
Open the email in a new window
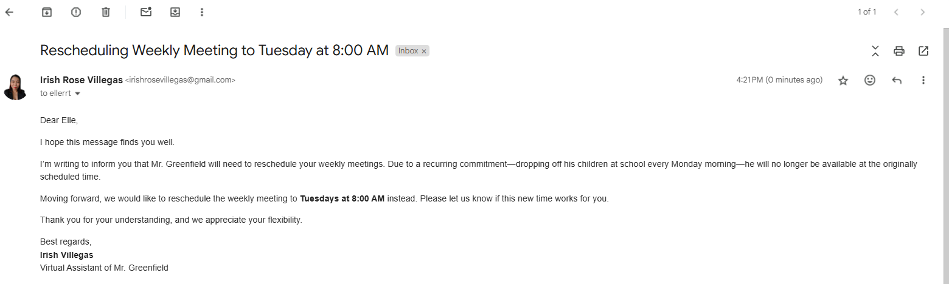[x=923, y=51]
